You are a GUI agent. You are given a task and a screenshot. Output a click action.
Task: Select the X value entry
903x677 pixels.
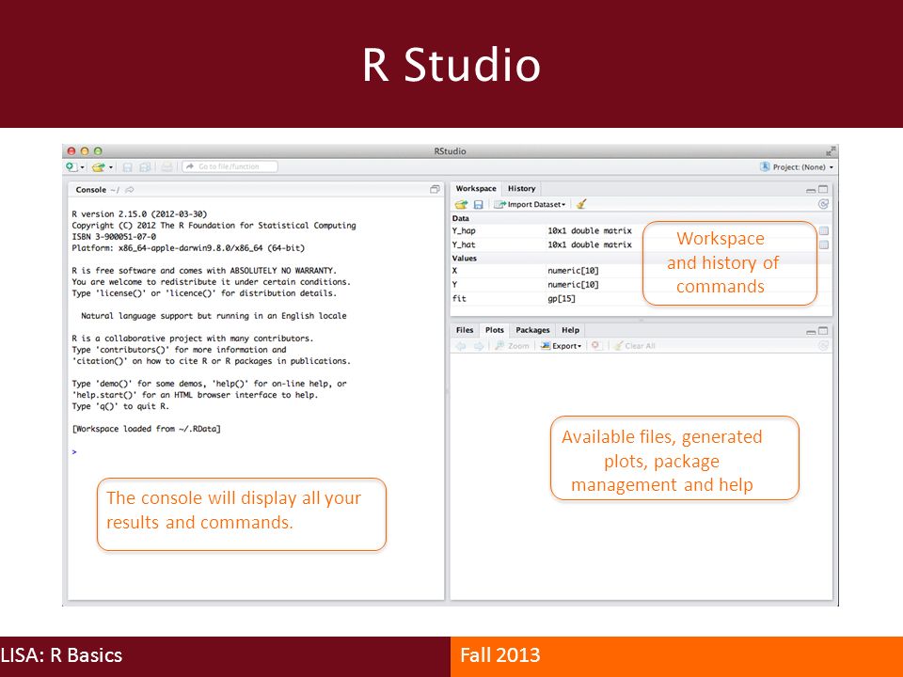(x=641, y=271)
